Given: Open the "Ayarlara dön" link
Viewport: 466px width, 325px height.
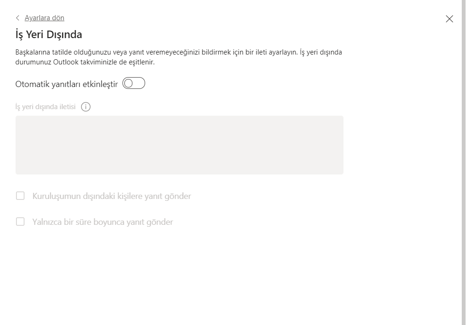Looking at the screenshot, I should (x=44, y=18).
